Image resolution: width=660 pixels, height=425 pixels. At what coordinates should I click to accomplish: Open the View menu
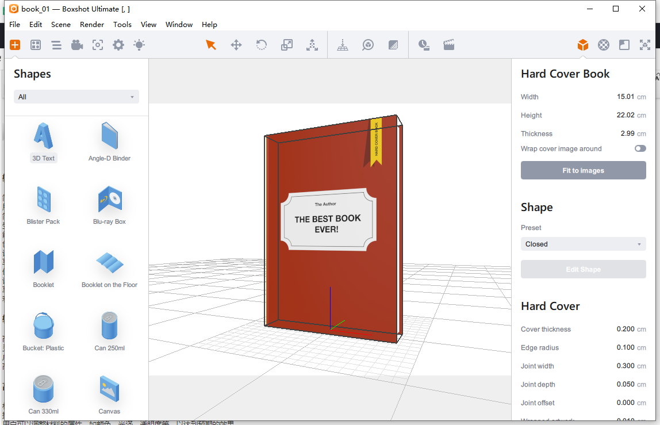point(148,24)
